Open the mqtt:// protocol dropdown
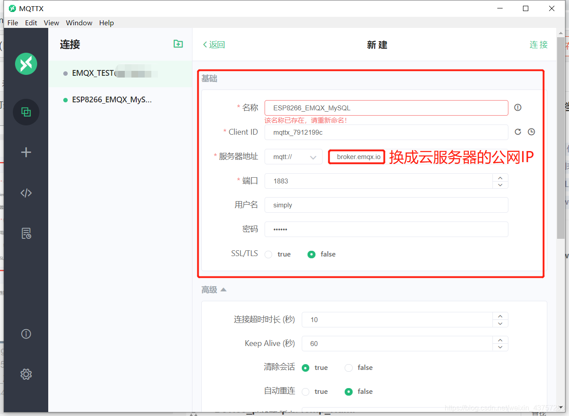 [293, 157]
